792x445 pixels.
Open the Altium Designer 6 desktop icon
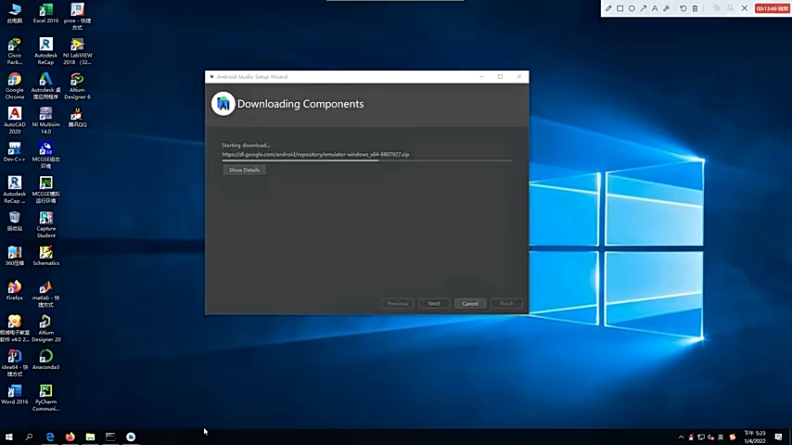tap(77, 86)
